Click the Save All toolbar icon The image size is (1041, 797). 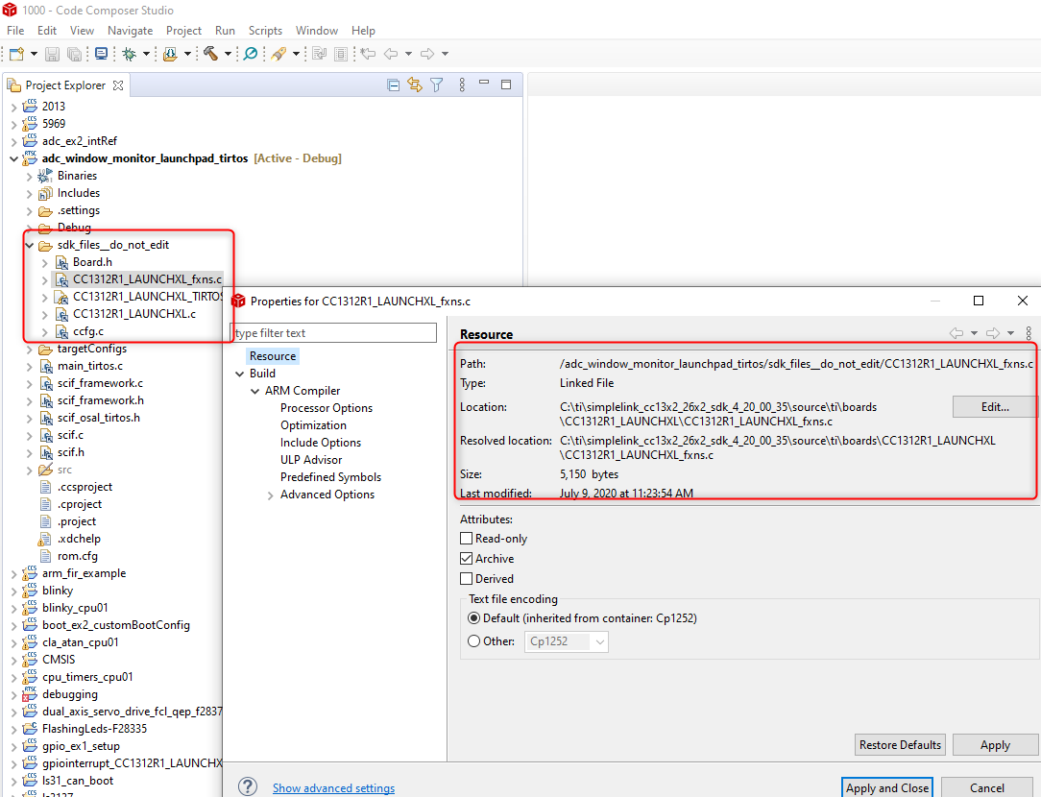[74, 54]
